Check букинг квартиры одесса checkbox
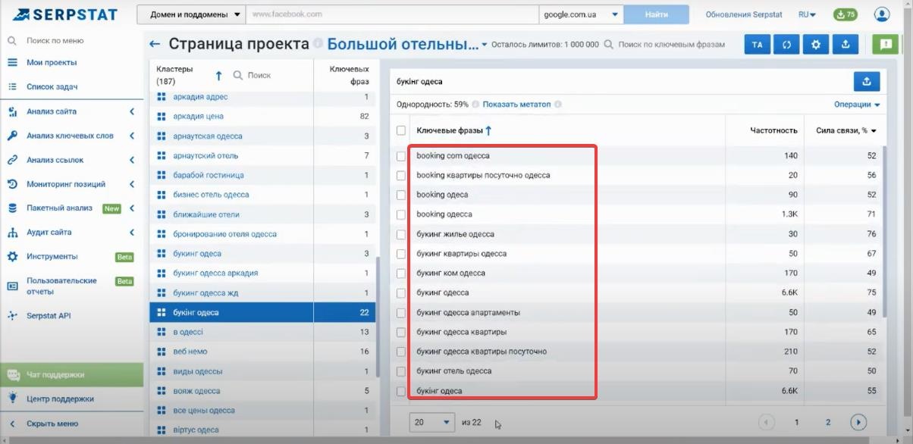 (x=401, y=254)
